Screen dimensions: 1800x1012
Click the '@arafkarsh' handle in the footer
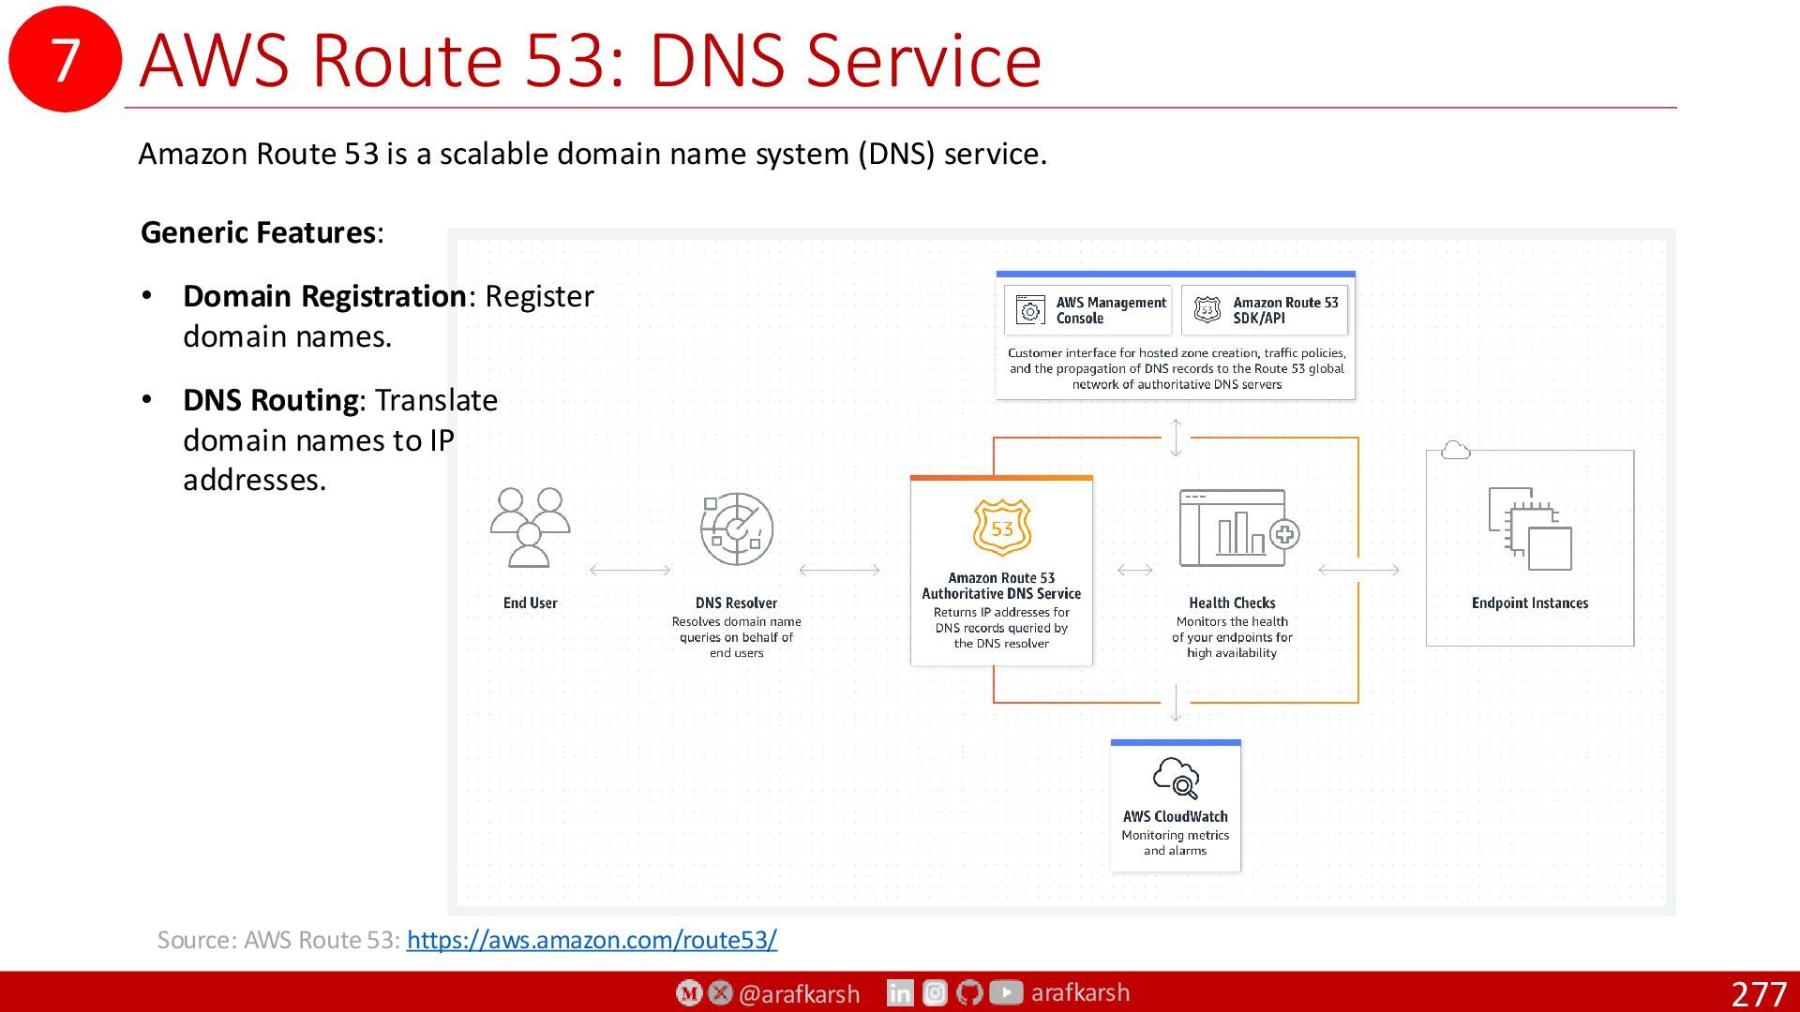pyautogui.click(x=799, y=994)
